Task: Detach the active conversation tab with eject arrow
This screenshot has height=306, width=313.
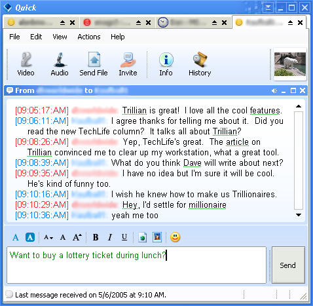Action: click(x=290, y=22)
